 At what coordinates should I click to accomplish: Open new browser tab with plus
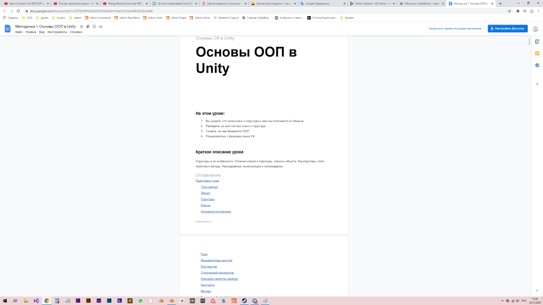pyautogui.click(x=500, y=3)
